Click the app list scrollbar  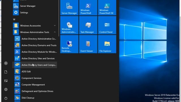click(x=59, y=18)
